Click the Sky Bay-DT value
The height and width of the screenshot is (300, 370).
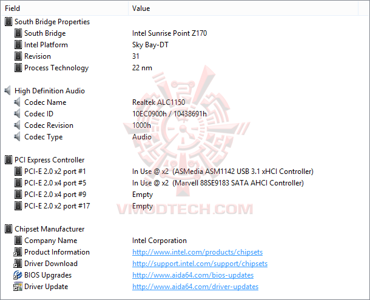[x=150, y=45]
